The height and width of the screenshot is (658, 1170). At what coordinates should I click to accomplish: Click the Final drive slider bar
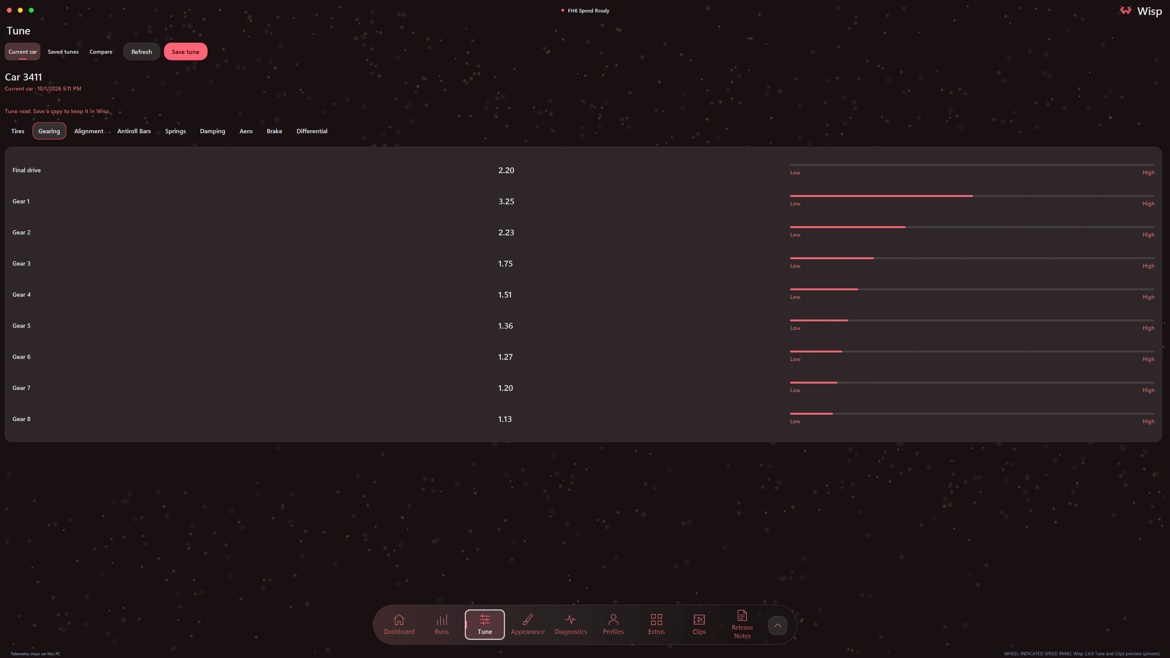(972, 165)
